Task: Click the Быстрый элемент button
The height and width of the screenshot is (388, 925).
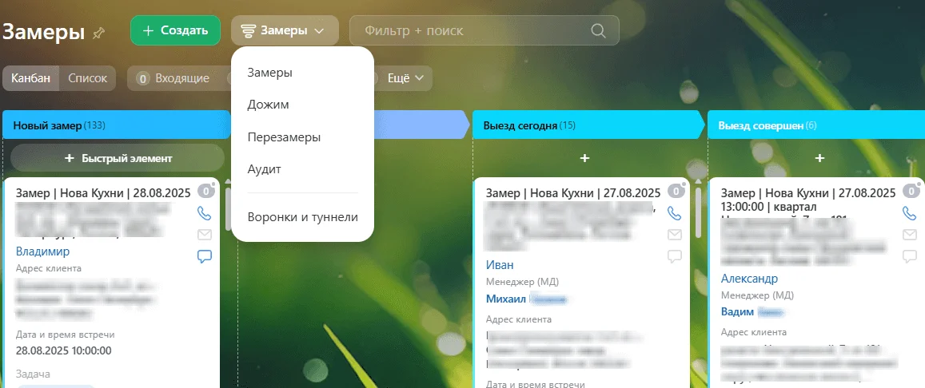Action: pyautogui.click(x=118, y=158)
